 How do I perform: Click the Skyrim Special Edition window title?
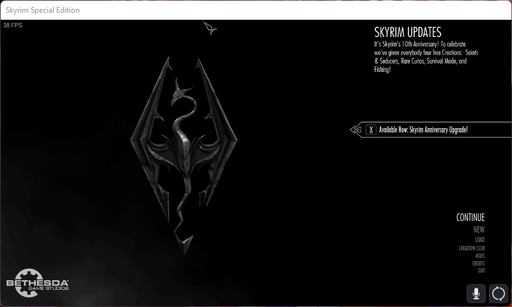pos(43,11)
